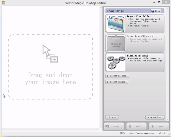Minimize the Vector Magic window

click(154, 2)
